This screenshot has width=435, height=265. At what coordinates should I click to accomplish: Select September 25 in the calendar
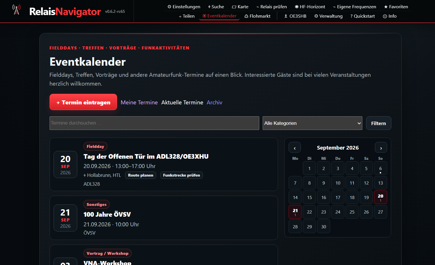coord(352,212)
